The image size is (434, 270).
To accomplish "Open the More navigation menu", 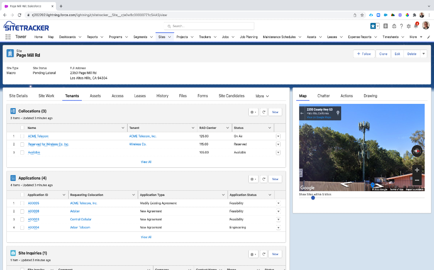I will 416,37.
